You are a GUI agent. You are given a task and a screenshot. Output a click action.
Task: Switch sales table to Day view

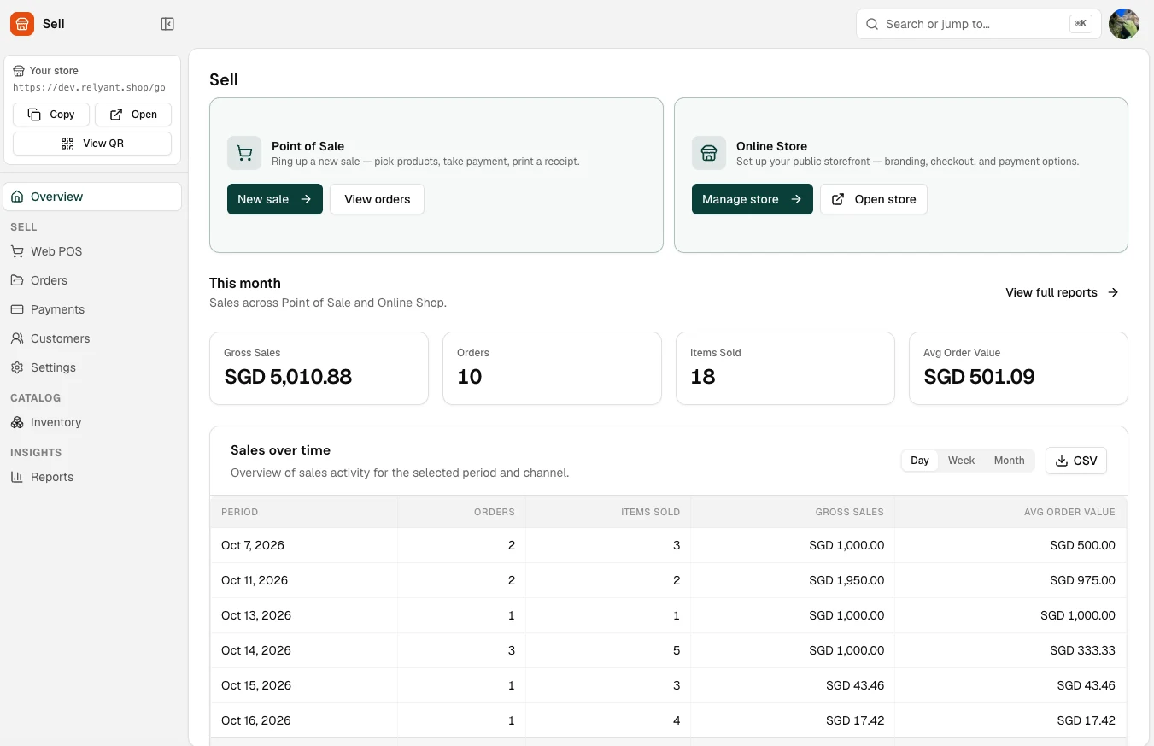(x=920, y=461)
